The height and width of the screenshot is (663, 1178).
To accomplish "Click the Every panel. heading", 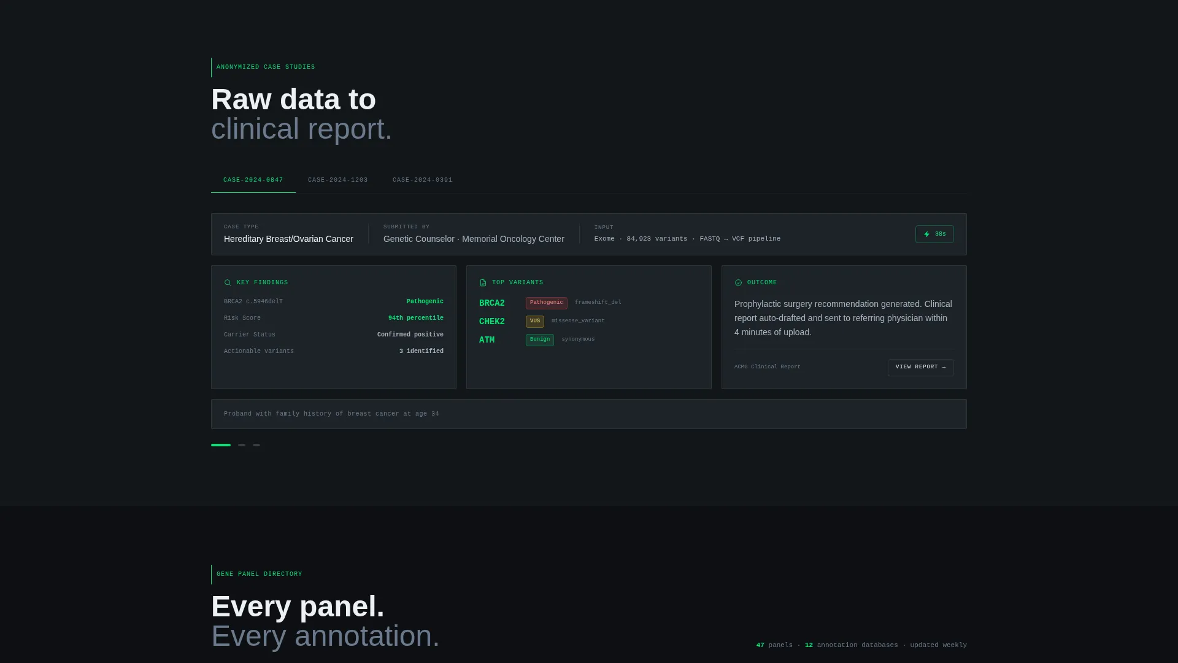I will coord(298,607).
